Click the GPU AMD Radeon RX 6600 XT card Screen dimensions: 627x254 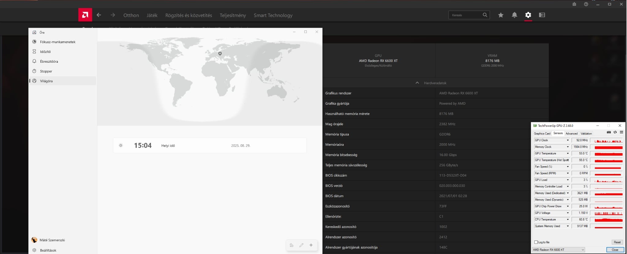pos(378,61)
